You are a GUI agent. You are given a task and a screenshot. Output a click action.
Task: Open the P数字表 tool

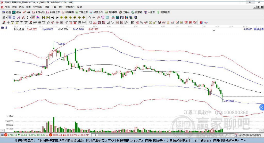coord(68,12)
